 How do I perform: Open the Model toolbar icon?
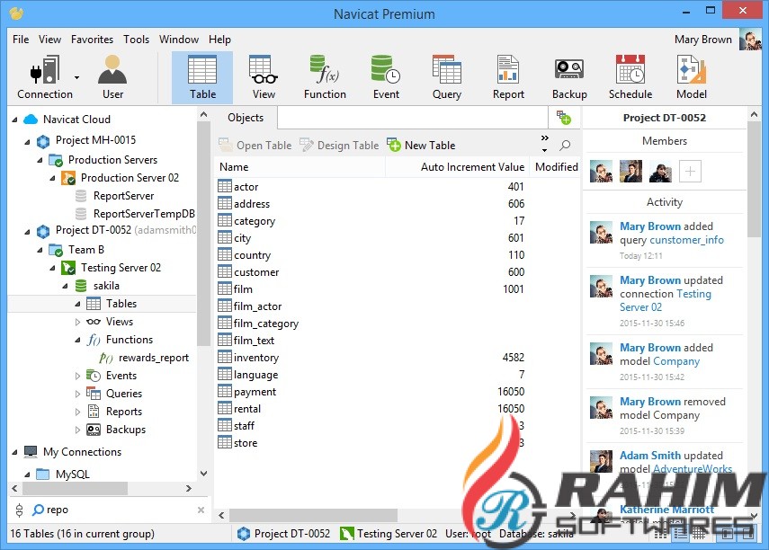point(692,77)
